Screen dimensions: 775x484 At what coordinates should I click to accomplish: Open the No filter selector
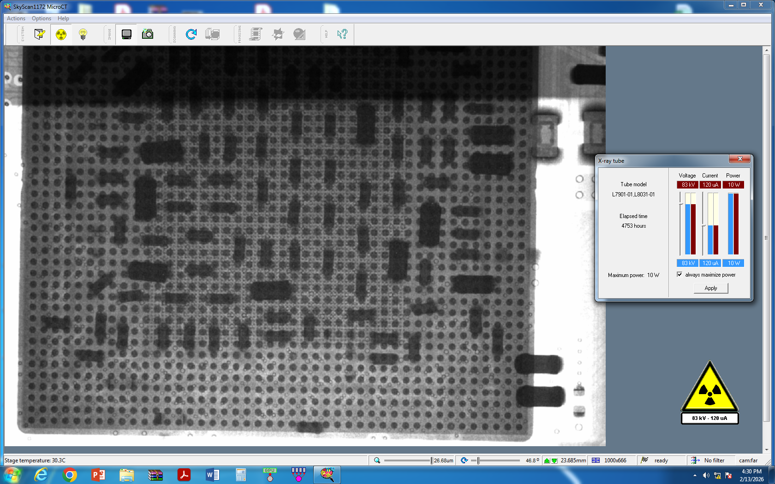714,460
